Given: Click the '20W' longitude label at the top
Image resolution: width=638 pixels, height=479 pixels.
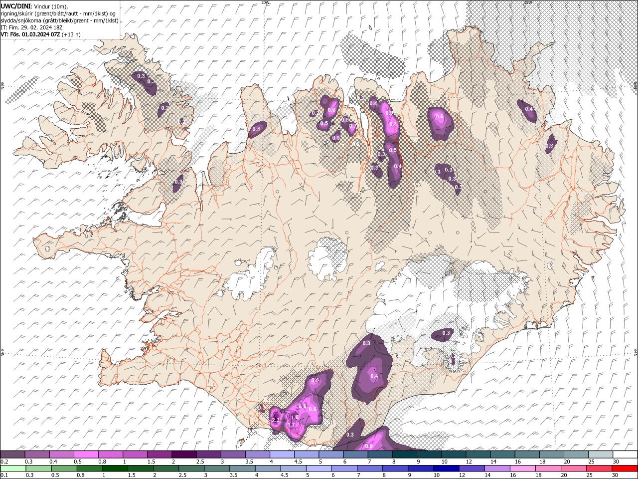Looking at the screenshot, I should [x=265, y=2].
